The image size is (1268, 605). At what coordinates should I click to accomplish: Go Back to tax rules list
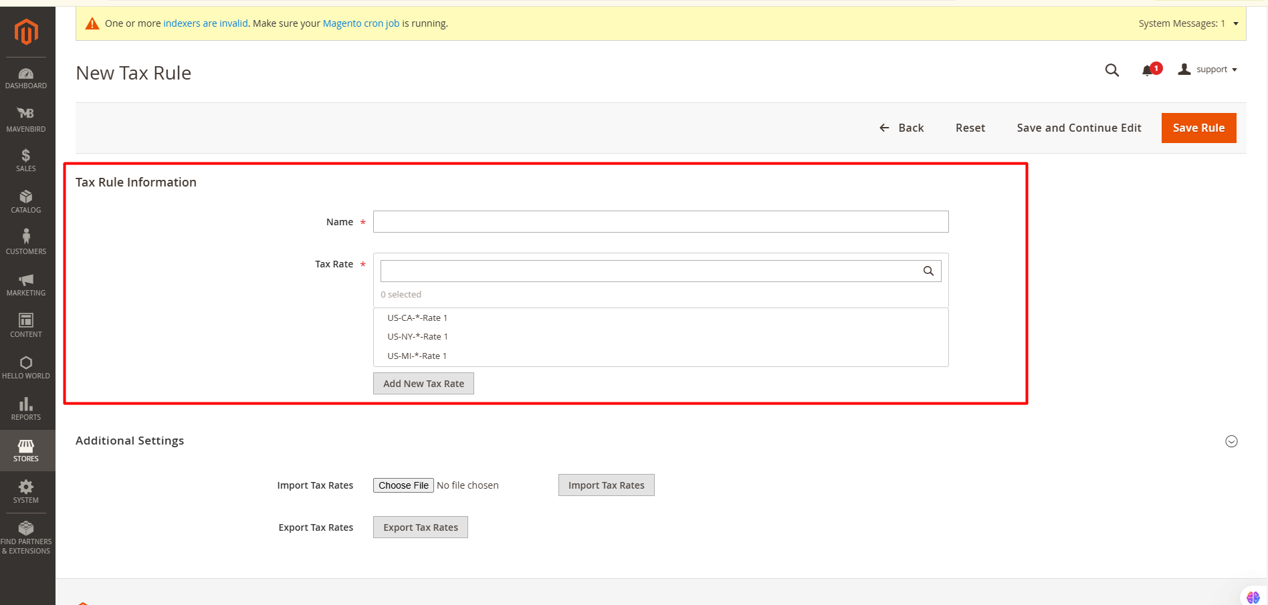901,128
